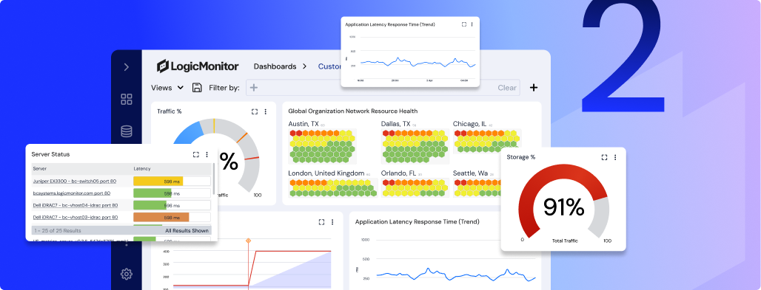This screenshot has width=761, height=290.
Task: Click the 91% Storage gauge value
Action: (x=563, y=207)
